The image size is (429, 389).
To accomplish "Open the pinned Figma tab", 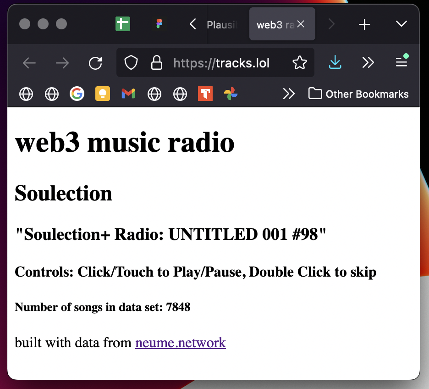I will (x=159, y=24).
